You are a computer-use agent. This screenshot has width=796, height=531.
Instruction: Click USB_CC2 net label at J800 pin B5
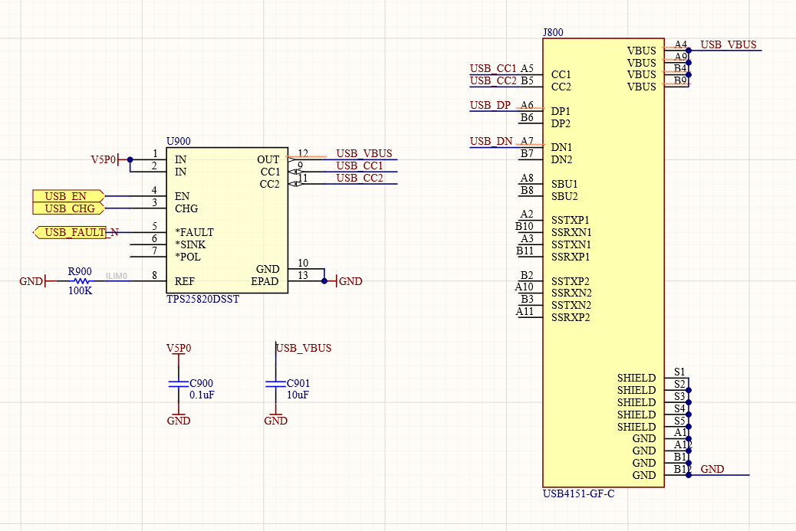point(493,80)
